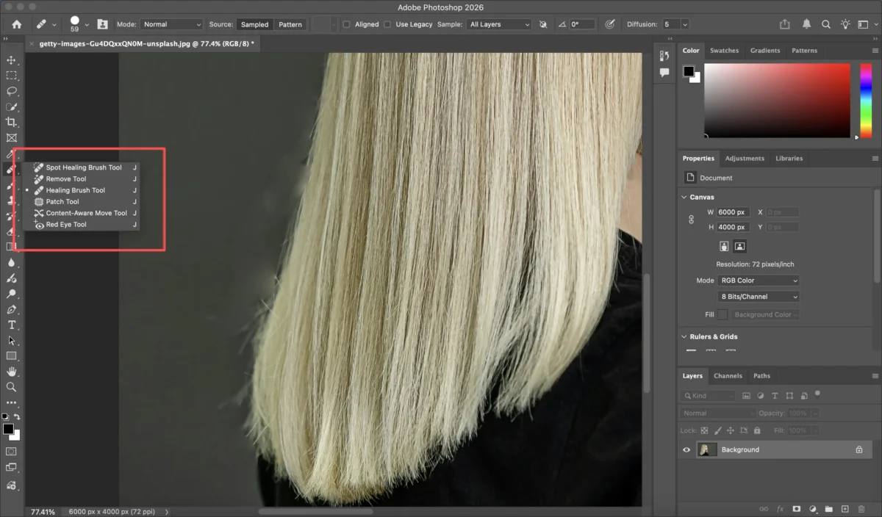The width and height of the screenshot is (882, 517).
Task: Switch to the Channels tab
Action: point(728,375)
